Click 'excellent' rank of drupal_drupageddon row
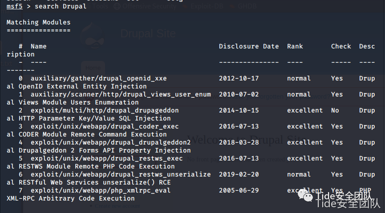This screenshot has width=385, height=213. pos(305,110)
